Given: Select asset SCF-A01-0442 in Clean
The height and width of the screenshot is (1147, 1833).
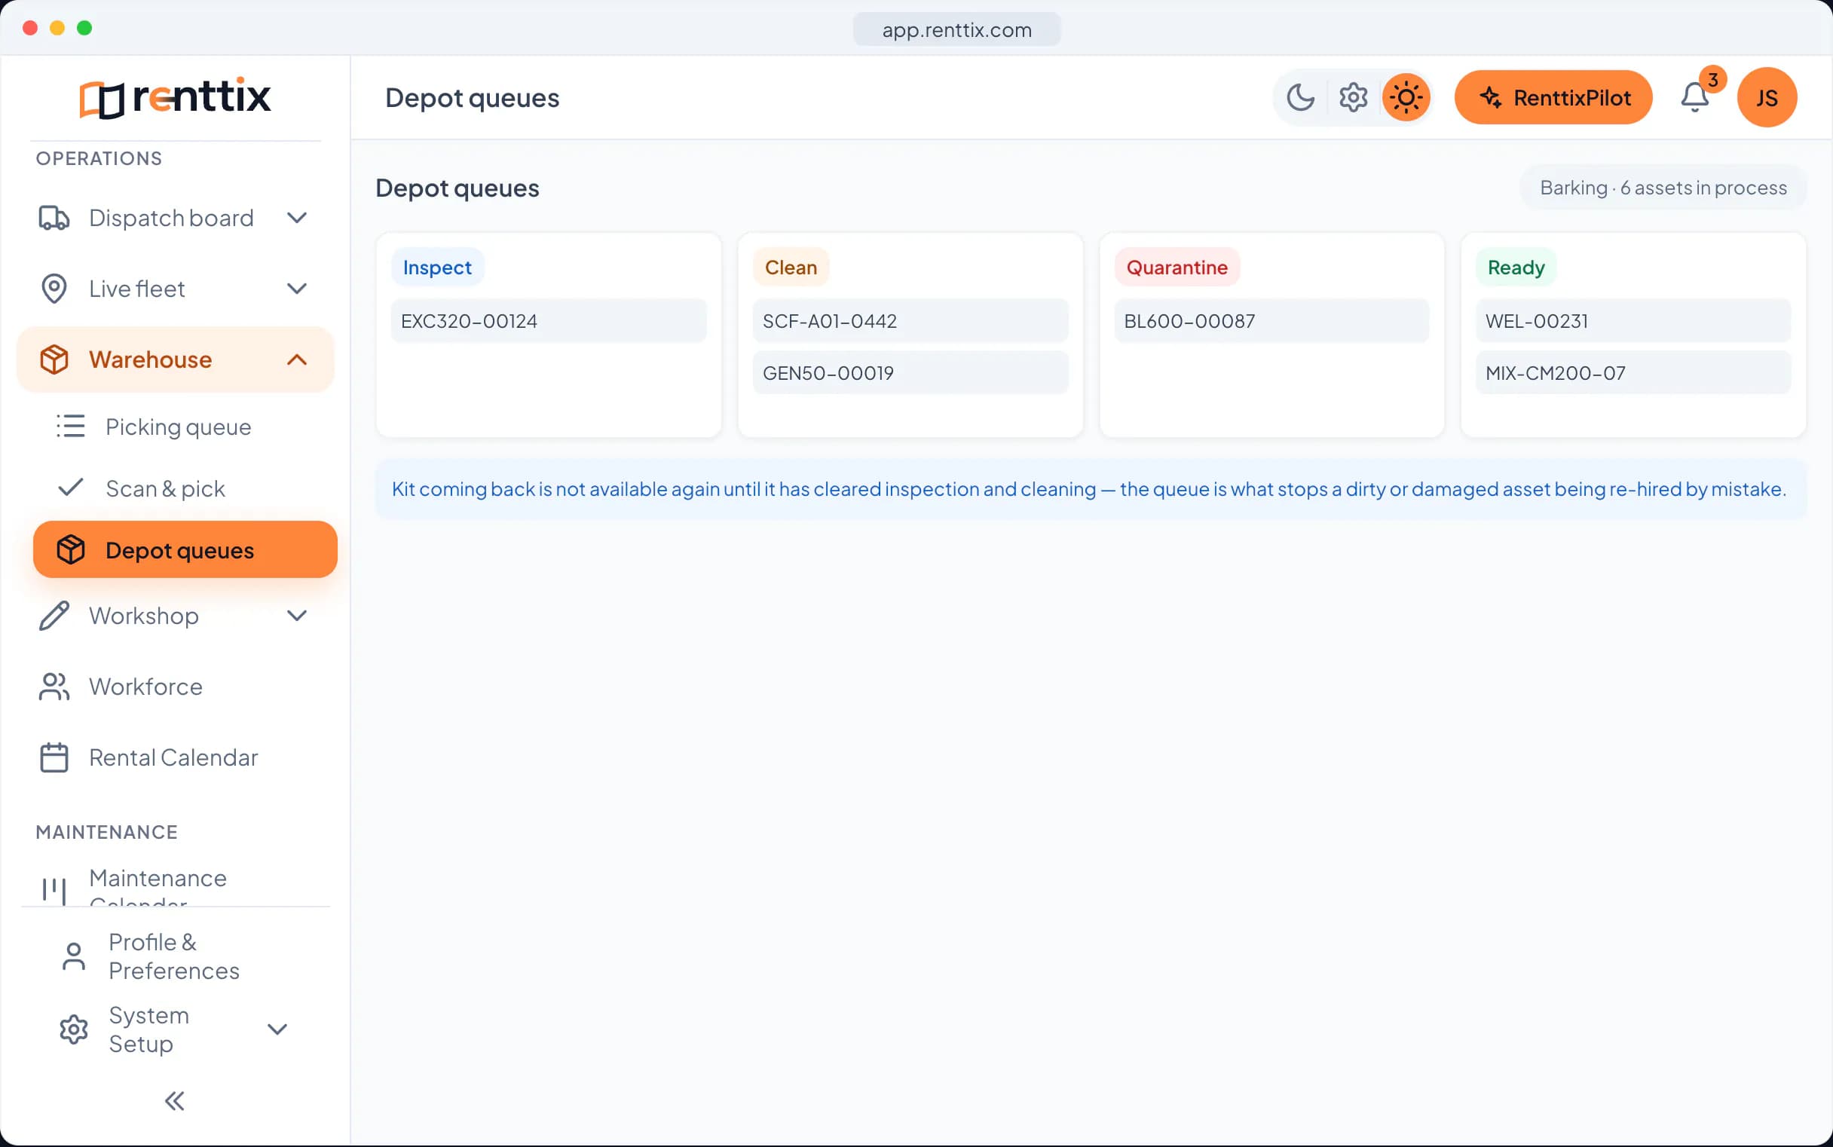Looking at the screenshot, I should (x=910, y=321).
